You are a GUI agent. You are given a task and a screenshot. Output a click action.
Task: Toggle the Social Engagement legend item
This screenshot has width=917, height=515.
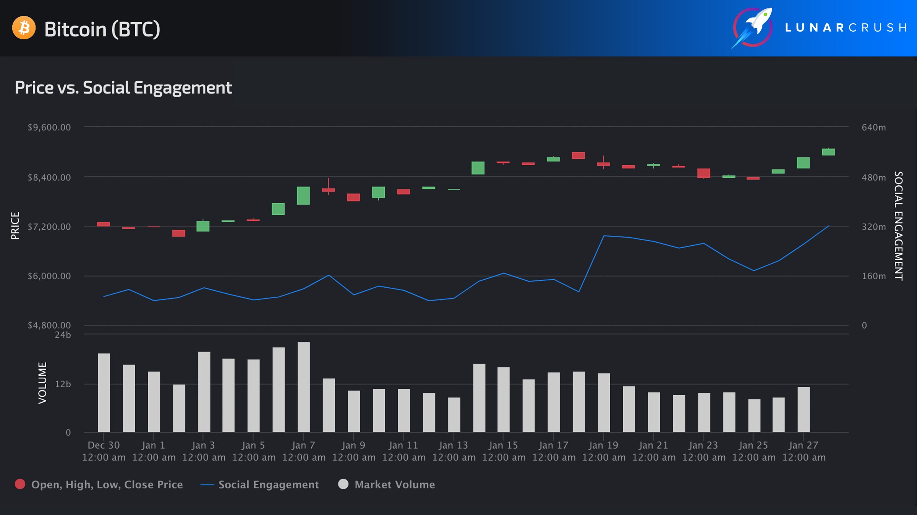pyautogui.click(x=259, y=484)
